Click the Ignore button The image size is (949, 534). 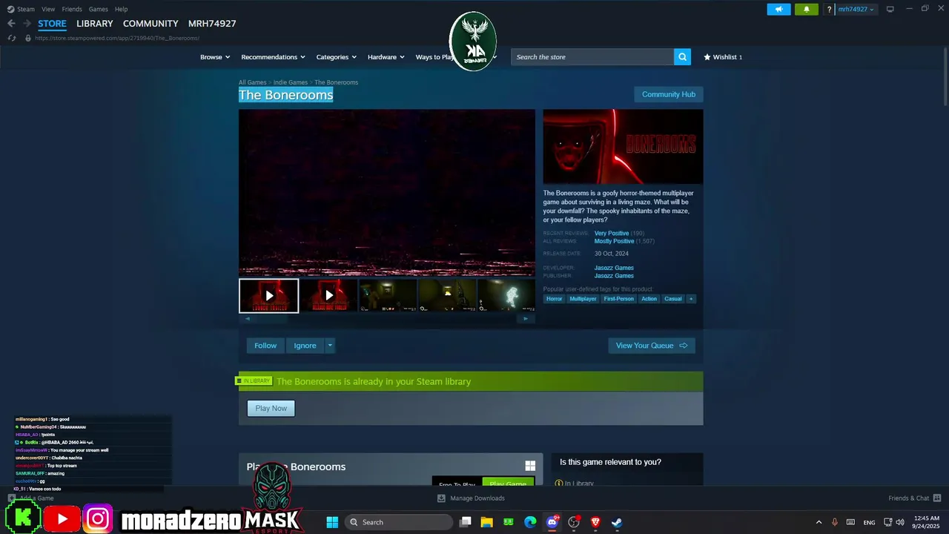point(305,346)
